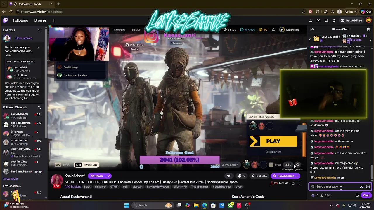Click the Get Ad-Free button
This screenshot has height=210, width=374.
pyautogui.click(x=351, y=20)
